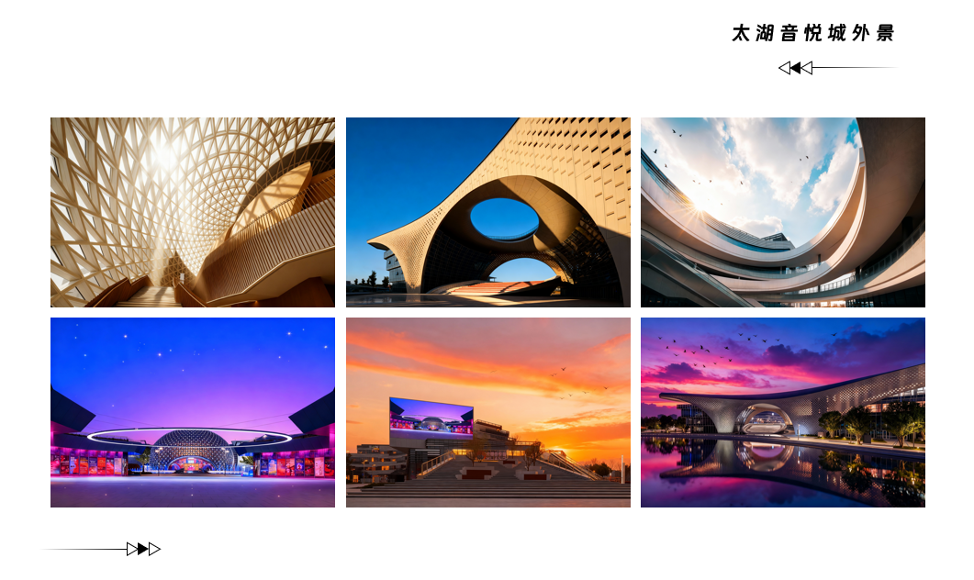The height and width of the screenshot is (580, 974).
Task: Click the rightmost outlined triangle of the bottom-left arrow
Action: [x=154, y=549]
